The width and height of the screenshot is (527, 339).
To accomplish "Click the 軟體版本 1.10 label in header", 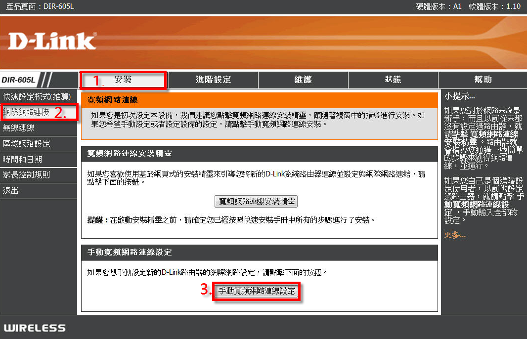I will click(x=494, y=7).
